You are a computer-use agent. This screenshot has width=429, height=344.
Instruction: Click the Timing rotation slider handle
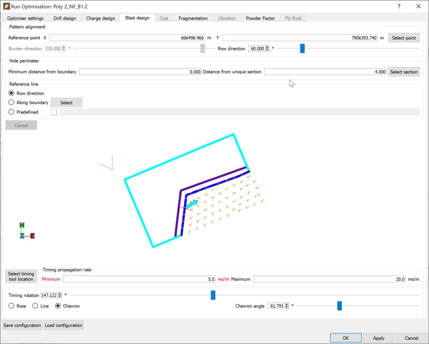213,295
